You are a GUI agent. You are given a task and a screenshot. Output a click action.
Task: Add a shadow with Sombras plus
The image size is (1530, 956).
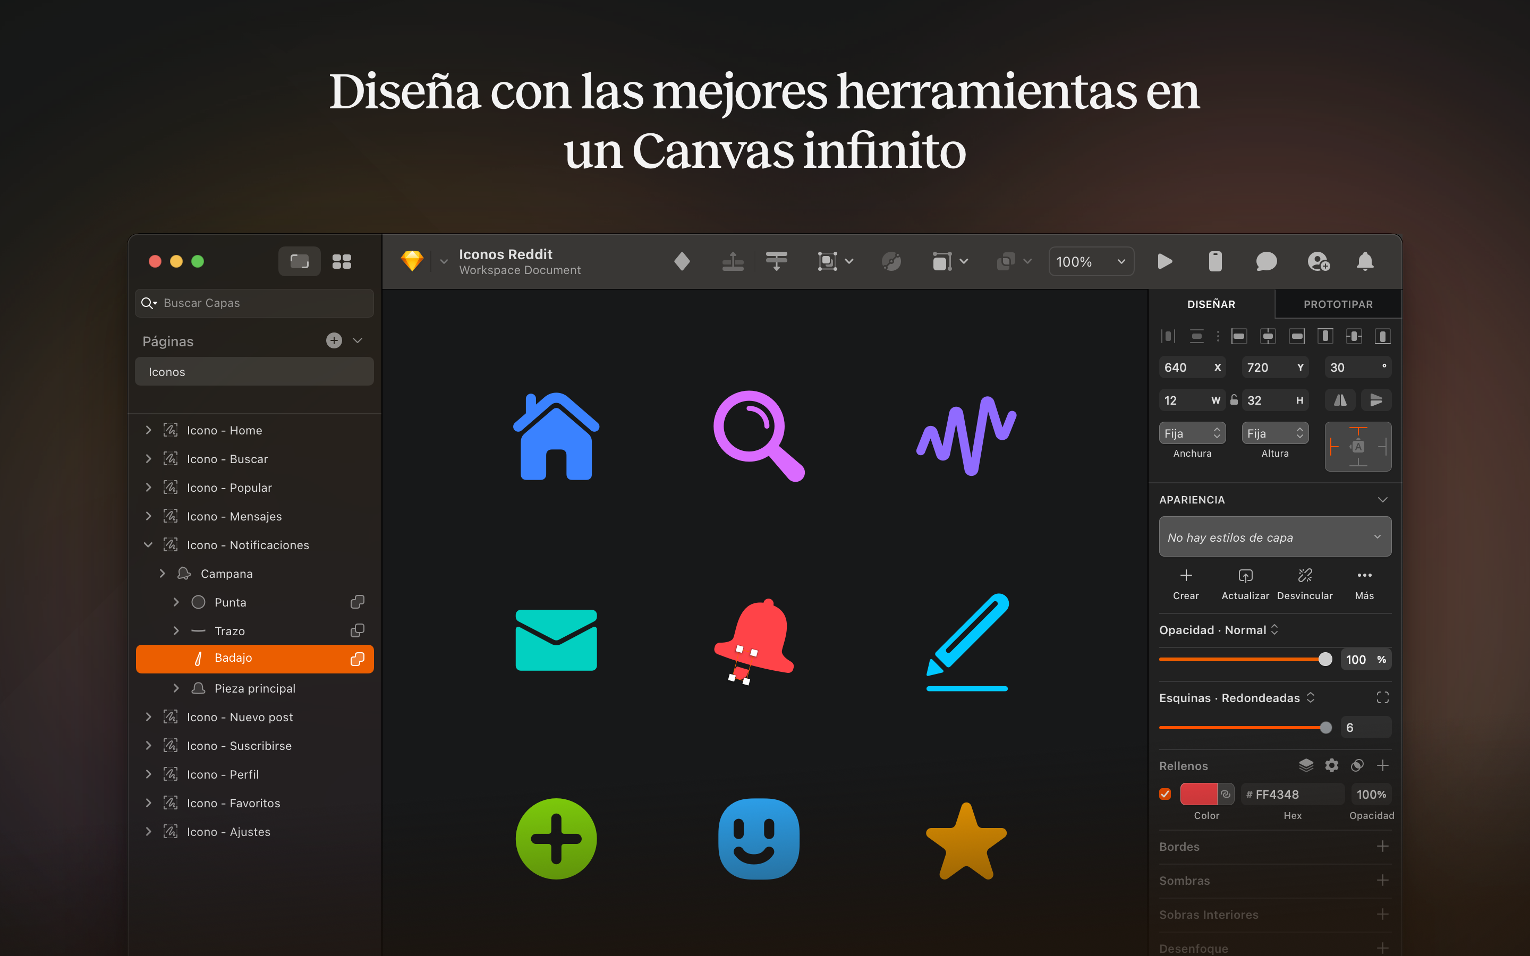(x=1383, y=880)
